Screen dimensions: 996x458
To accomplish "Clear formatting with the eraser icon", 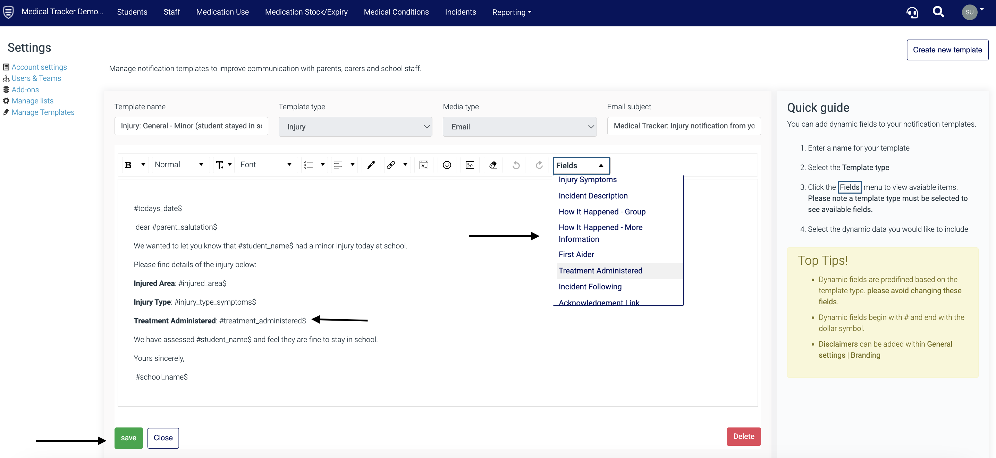I will click(x=493, y=165).
